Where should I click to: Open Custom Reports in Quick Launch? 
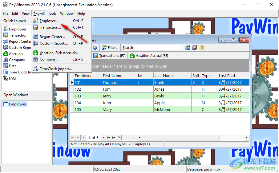pos(17,48)
